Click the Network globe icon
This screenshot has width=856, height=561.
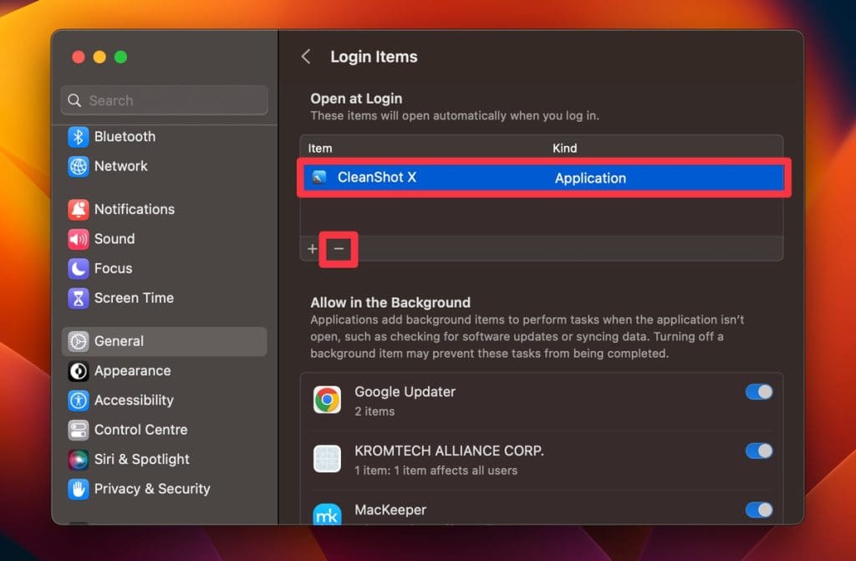(78, 166)
